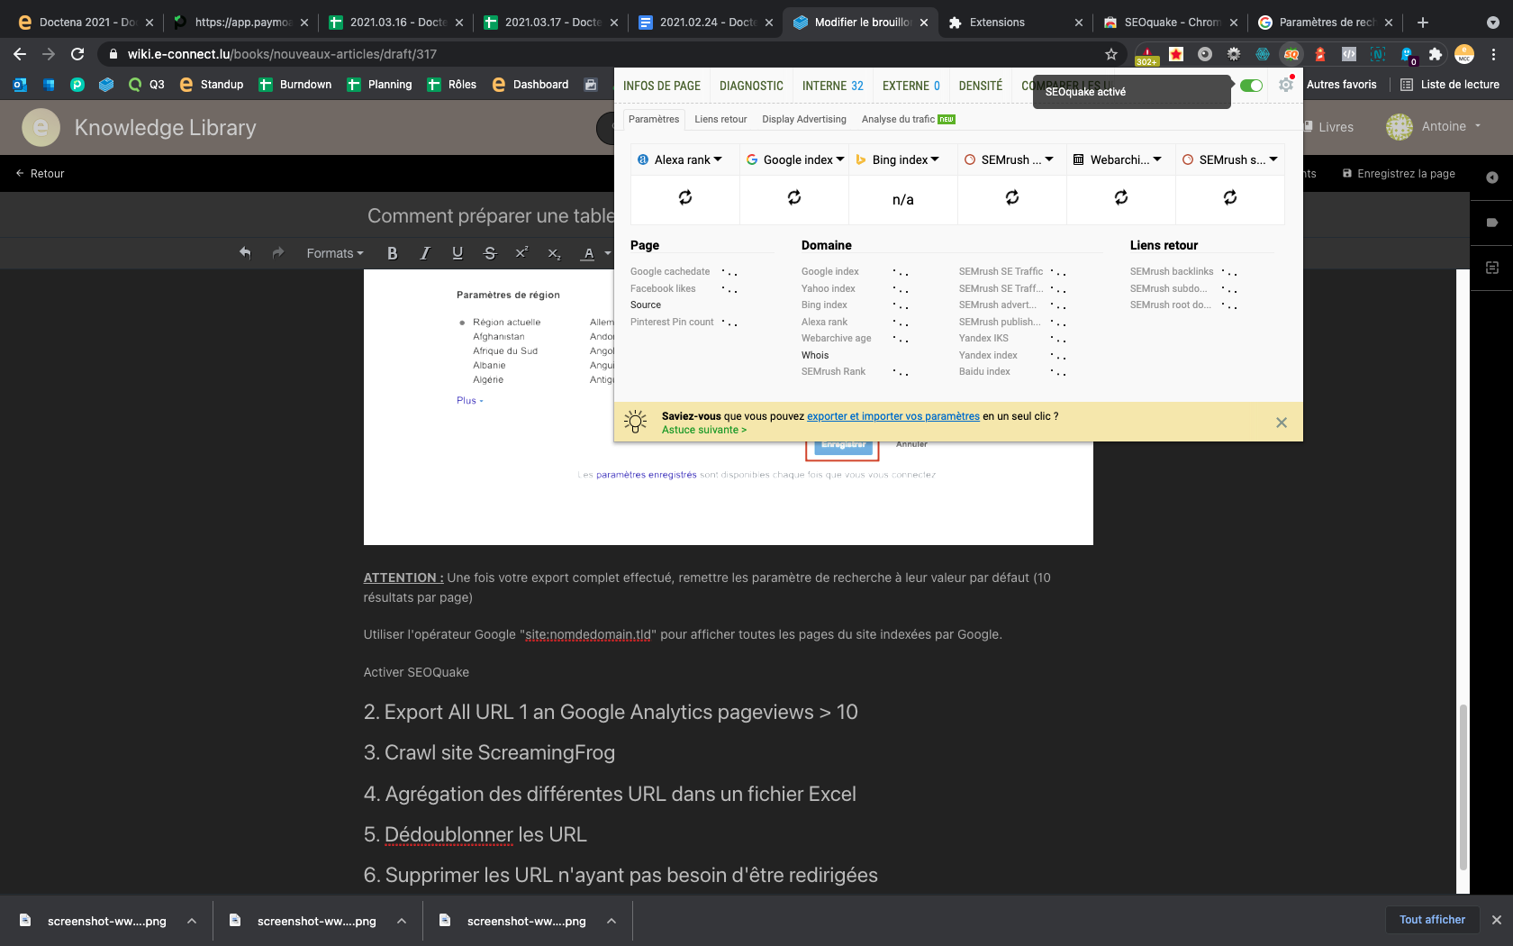Refresh the last SEMrush column value
The width and height of the screenshot is (1513, 946).
coord(1230,197)
